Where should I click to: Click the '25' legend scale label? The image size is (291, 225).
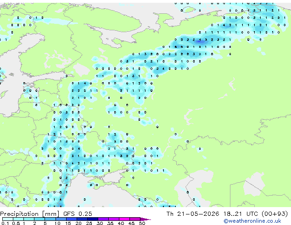tap(89, 223)
